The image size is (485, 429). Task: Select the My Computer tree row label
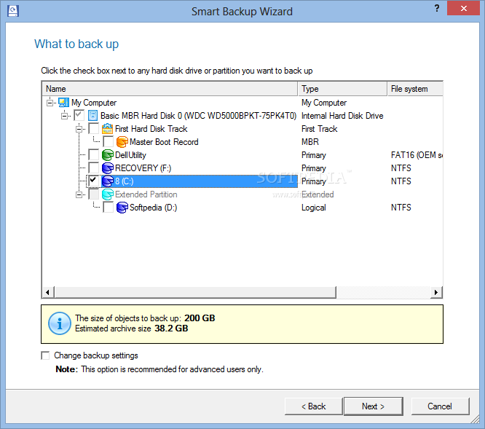(94, 103)
